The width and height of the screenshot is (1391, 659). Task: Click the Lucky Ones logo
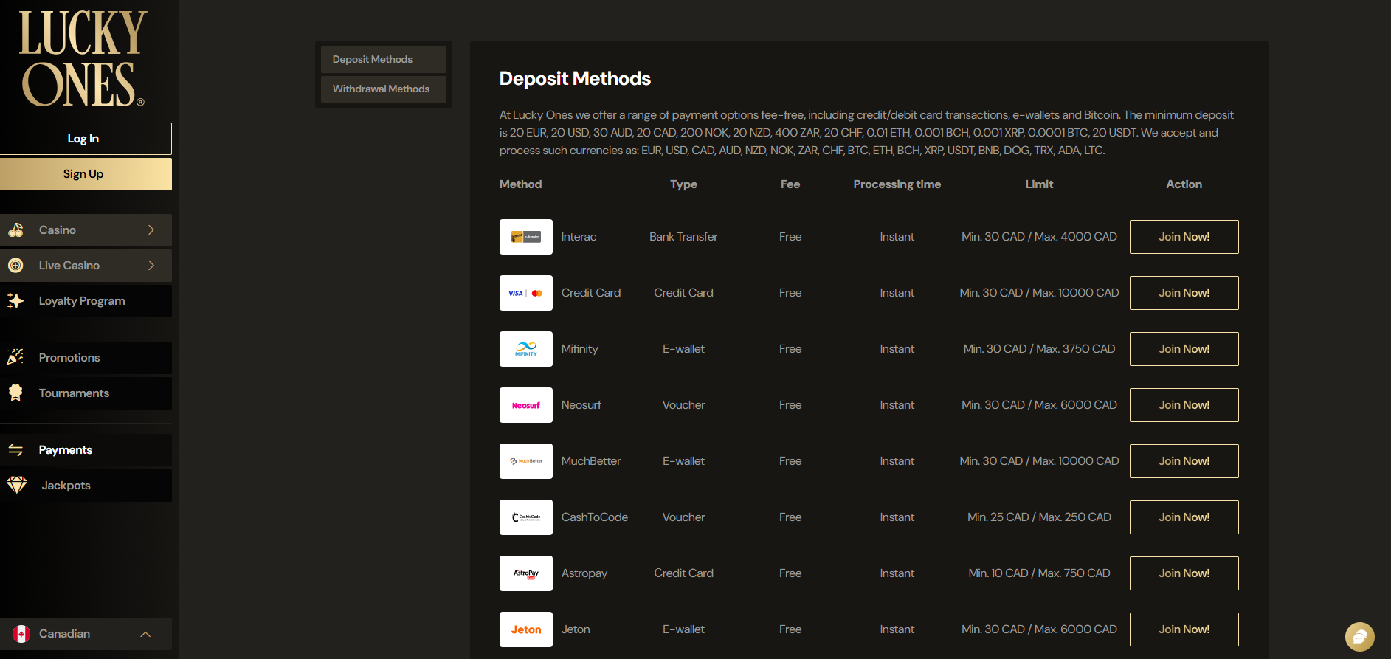pos(83,58)
